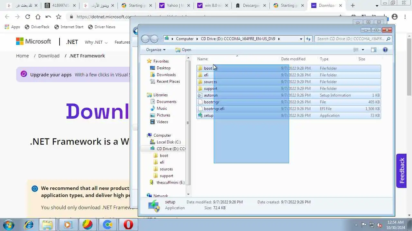
Task: Refresh the Explorer address bar location
Action: pos(308,39)
